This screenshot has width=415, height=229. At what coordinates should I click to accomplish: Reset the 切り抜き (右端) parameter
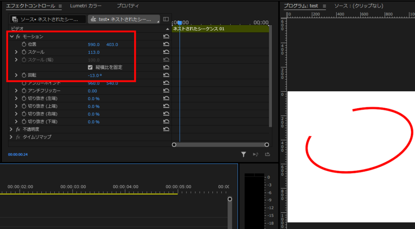click(166, 114)
